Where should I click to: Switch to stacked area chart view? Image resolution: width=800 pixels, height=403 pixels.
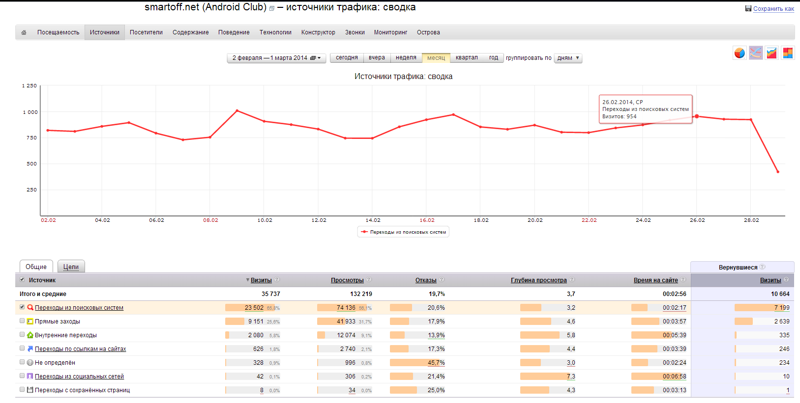click(772, 53)
